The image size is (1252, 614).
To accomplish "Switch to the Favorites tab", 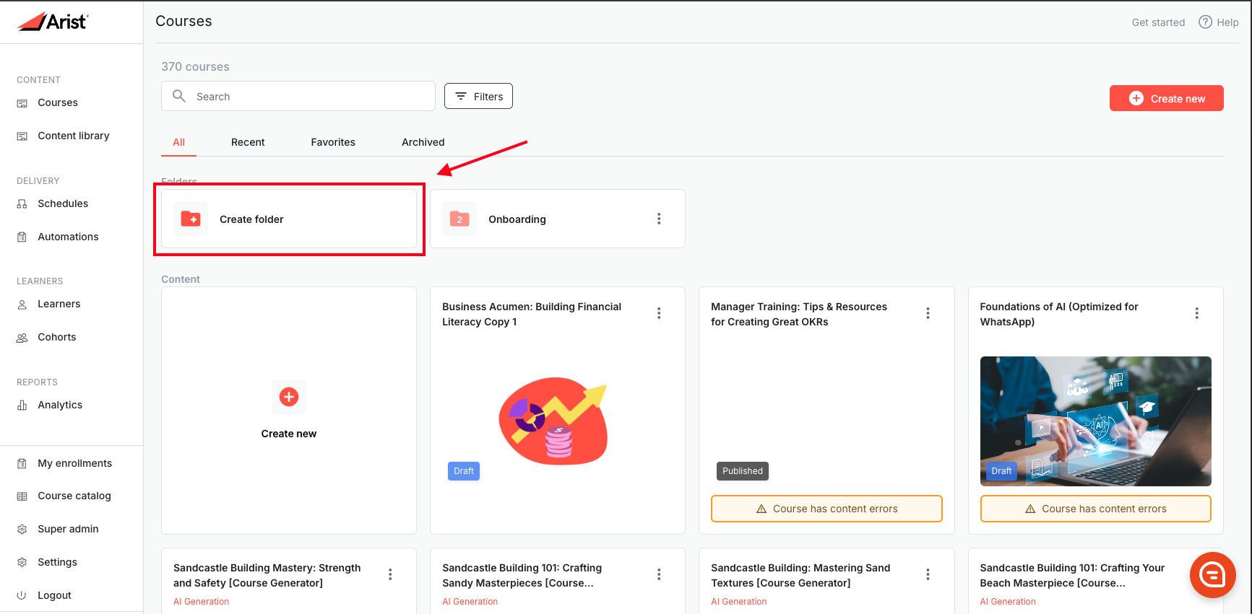I will (x=333, y=142).
